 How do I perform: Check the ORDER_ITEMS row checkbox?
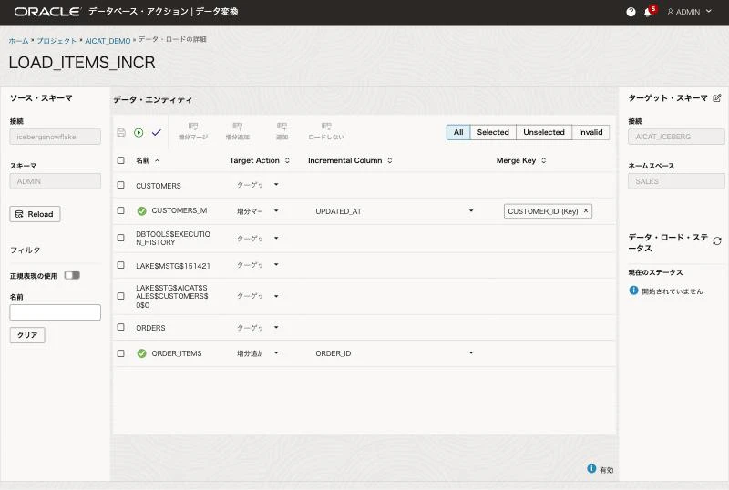[x=121, y=353]
